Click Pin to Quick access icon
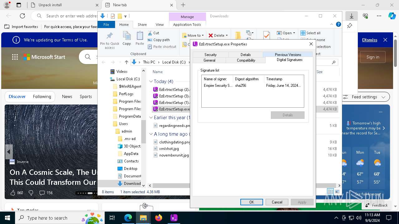399x224 pixels. click(109, 40)
